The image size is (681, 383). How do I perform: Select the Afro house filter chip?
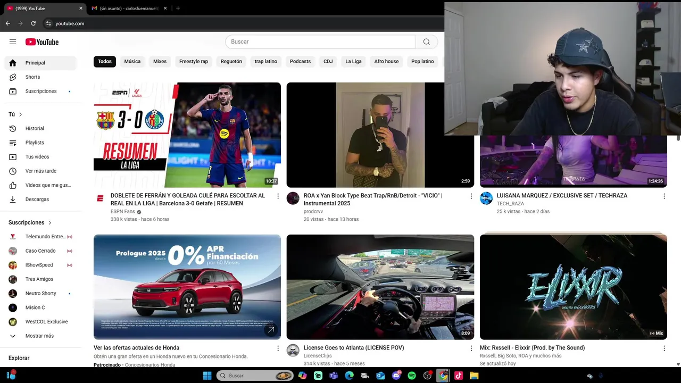(x=386, y=62)
